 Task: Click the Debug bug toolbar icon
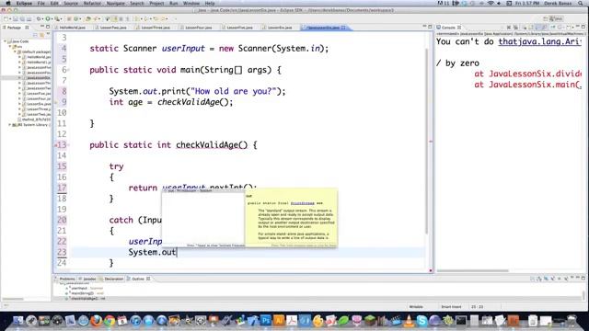[39, 18]
